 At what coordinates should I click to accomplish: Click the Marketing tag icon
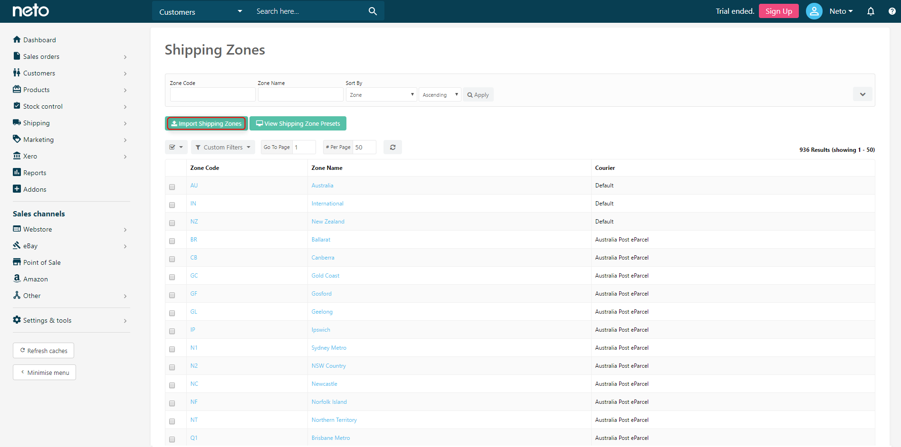(x=17, y=139)
